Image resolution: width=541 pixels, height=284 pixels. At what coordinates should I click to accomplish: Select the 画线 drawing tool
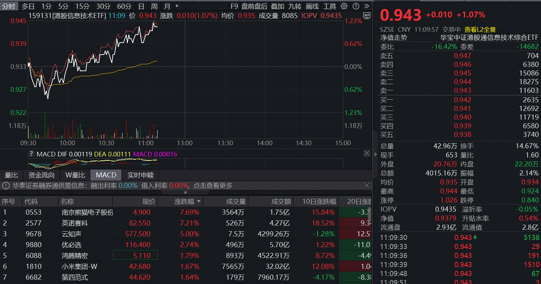313,6
